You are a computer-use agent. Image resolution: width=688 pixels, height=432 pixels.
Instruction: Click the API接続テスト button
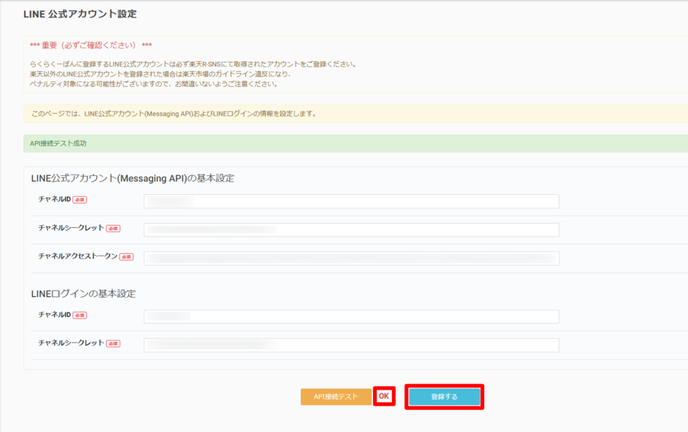coord(336,396)
